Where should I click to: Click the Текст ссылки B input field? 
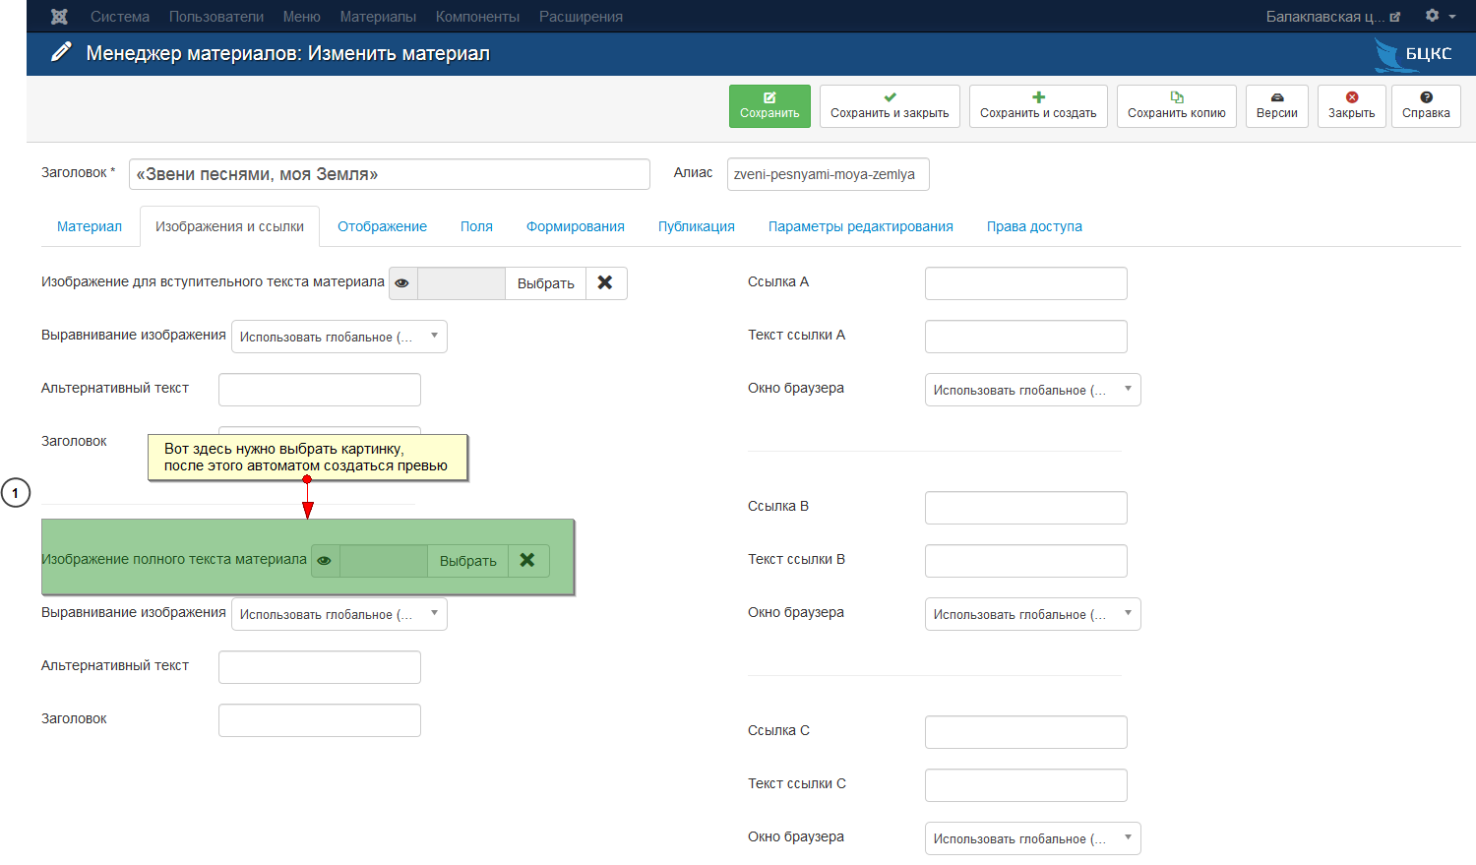[1026, 561]
